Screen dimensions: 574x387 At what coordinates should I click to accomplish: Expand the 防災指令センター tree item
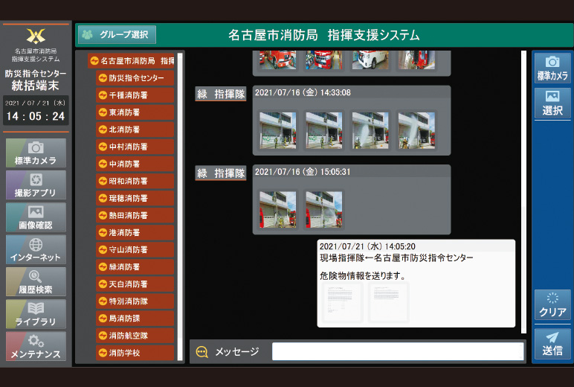(x=103, y=78)
